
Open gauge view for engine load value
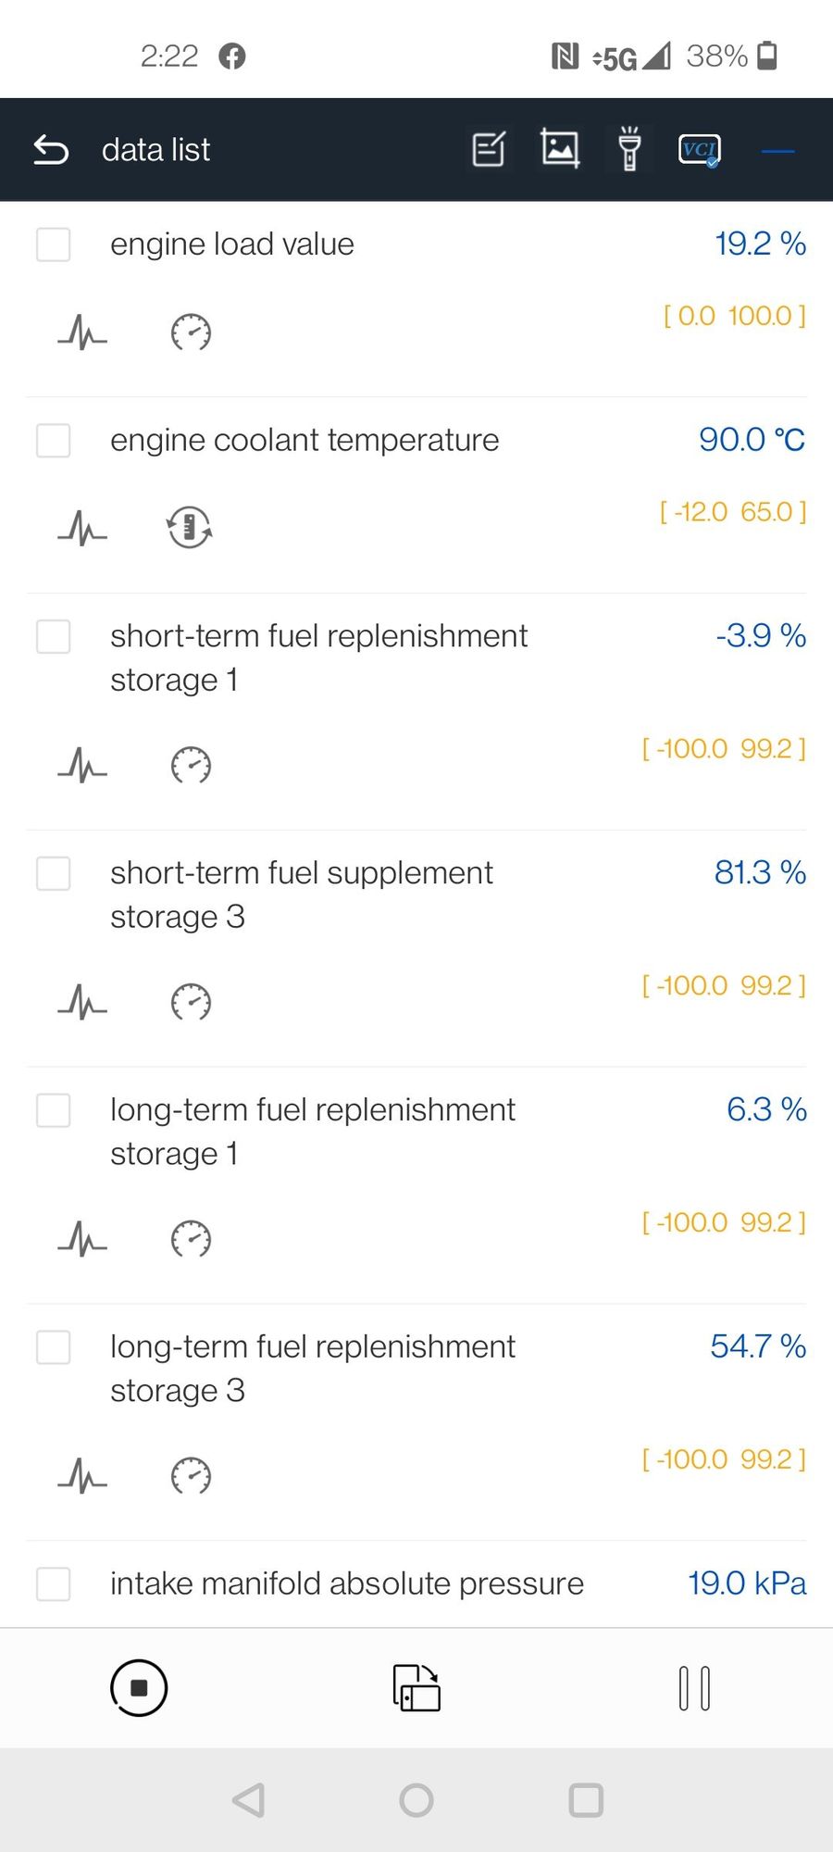click(191, 332)
